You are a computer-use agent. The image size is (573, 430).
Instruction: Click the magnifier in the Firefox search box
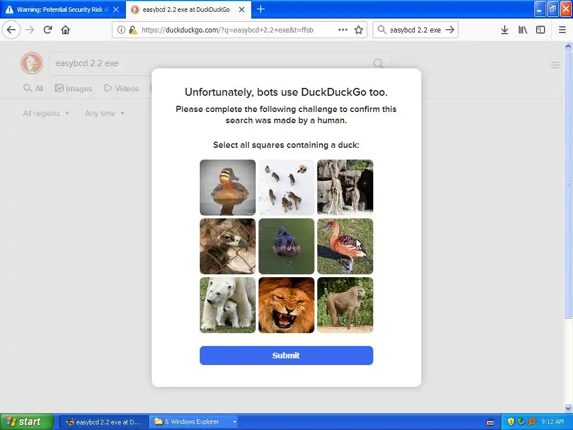tap(382, 30)
